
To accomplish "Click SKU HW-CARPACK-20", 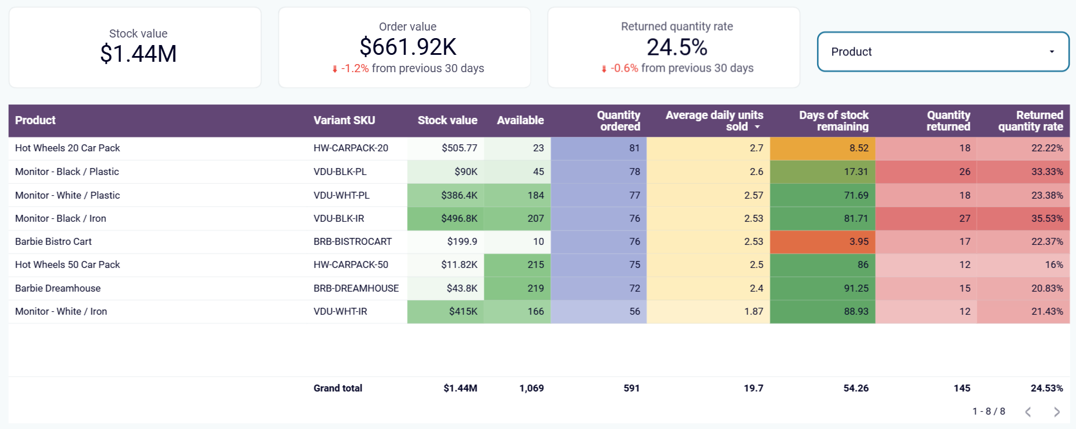I will tap(351, 148).
